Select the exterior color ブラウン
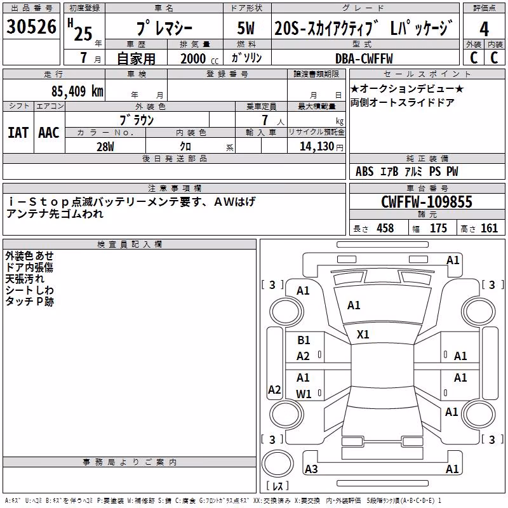The height and width of the screenshot is (508, 508). pyautogui.click(x=137, y=120)
